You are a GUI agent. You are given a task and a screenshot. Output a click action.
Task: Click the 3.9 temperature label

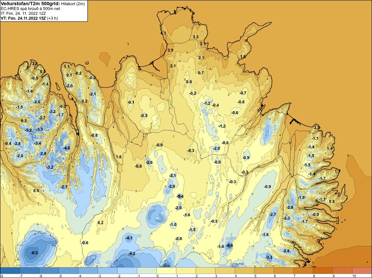(x=170, y=50)
